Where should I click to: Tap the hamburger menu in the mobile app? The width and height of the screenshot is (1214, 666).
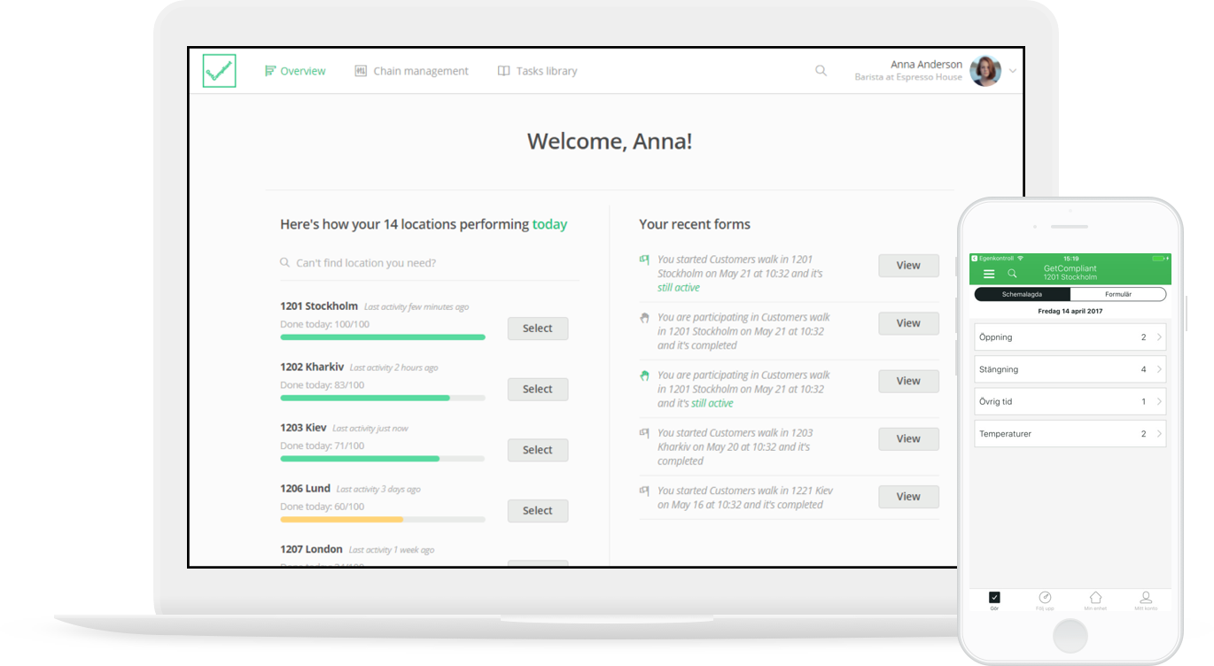pyautogui.click(x=989, y=274)
